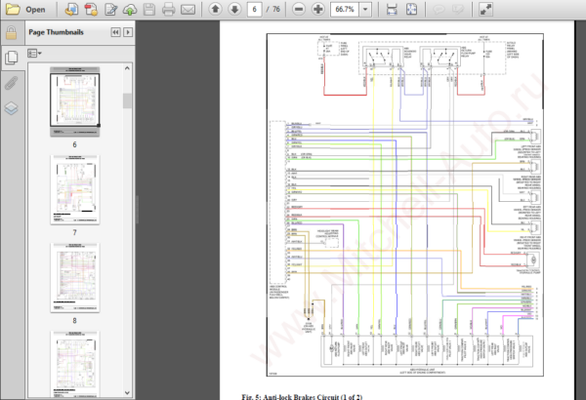The height and width of the screenshot is (400, 586).
Task: Go to previous page with up arrow
Action: click(215, 9)
